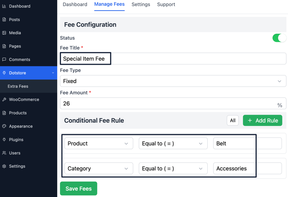The width and height of the screenshot is (288, 197).
Task: Open Posts from the sidebar icon
Action: point(5,19)
